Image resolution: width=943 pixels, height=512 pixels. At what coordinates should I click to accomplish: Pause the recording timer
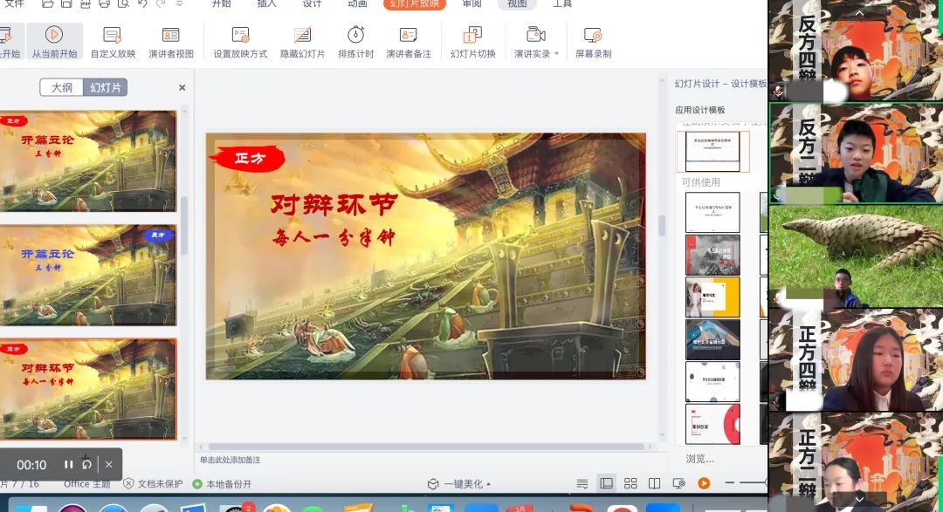click(69, 465)
